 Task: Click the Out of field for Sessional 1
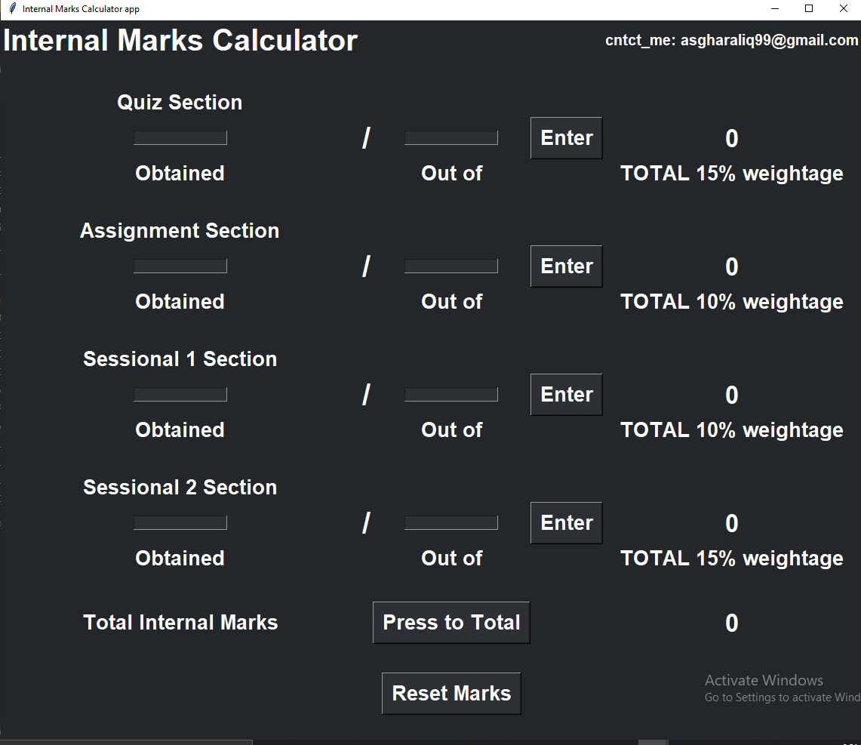[x=450, y=394]
